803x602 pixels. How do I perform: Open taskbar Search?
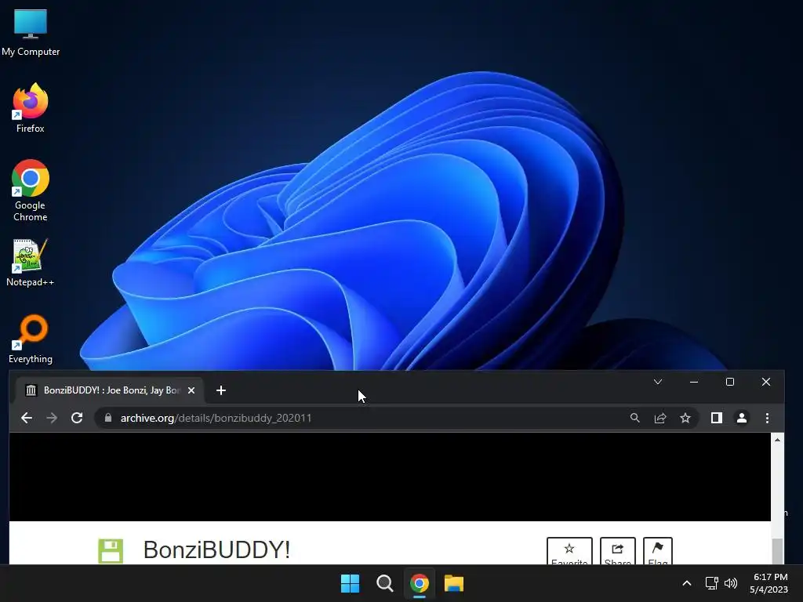click(384, 583)
